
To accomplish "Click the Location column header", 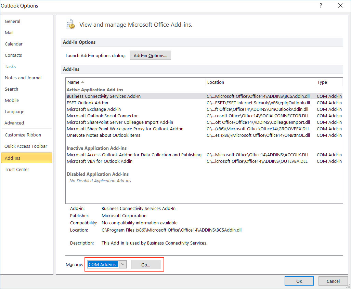I will tap(216, 82).
